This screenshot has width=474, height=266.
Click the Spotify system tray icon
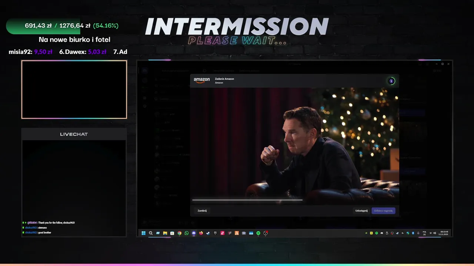pyautogui.click(x=377, y=233)
